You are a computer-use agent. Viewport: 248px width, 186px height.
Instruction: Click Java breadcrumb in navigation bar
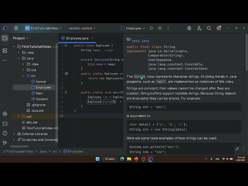43,152
